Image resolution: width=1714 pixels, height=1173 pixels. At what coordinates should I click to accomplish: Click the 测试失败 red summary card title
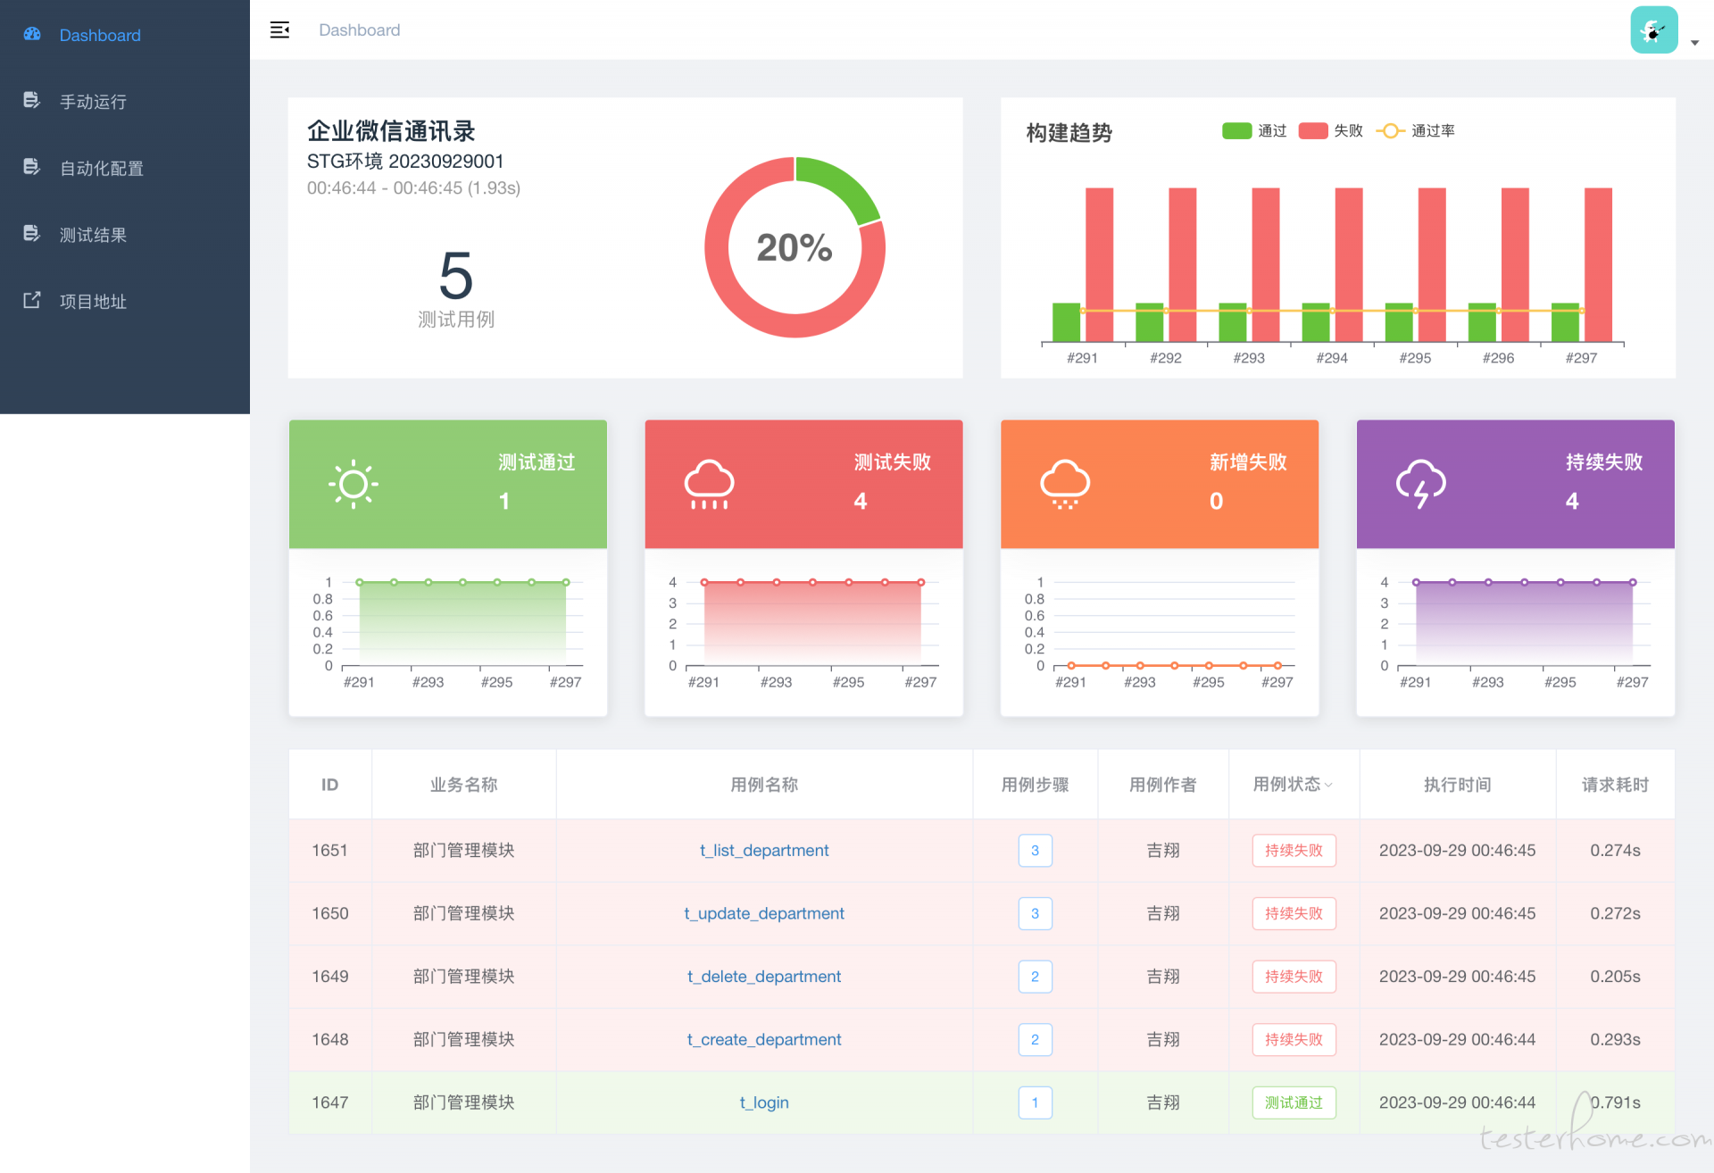coord(893,462)
